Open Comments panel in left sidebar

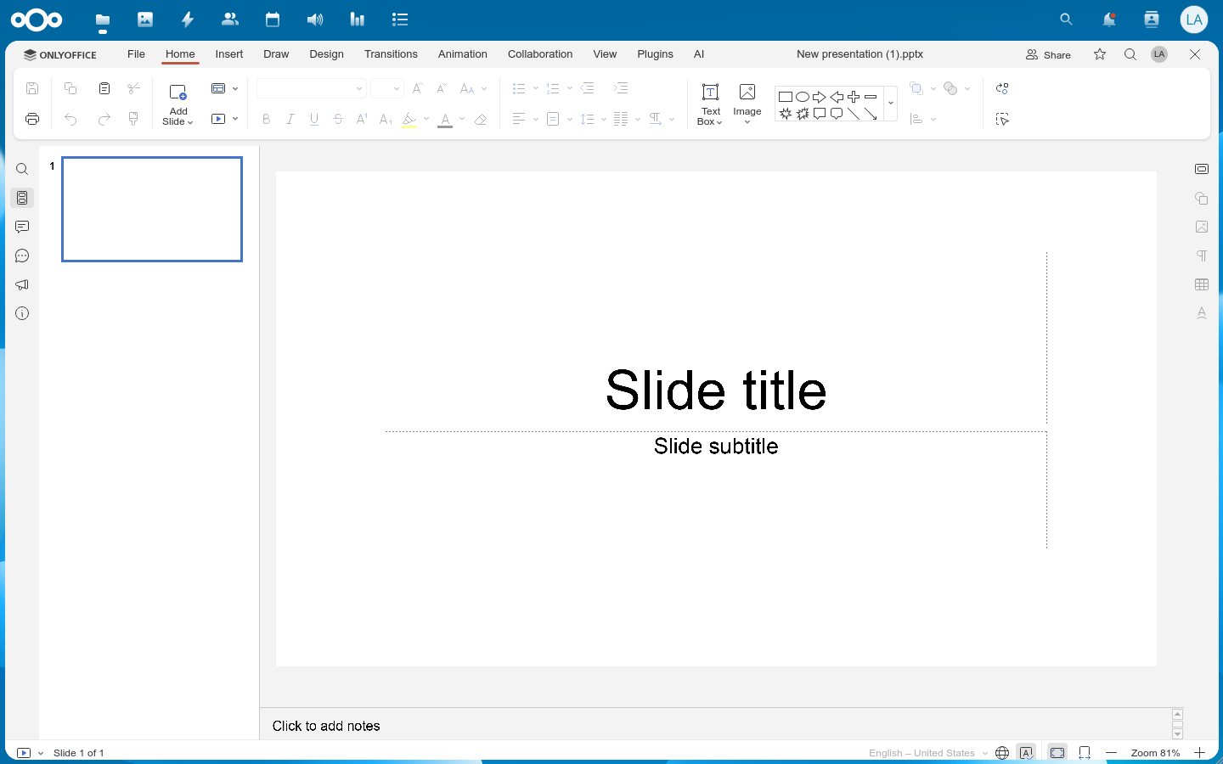[22, 227]
